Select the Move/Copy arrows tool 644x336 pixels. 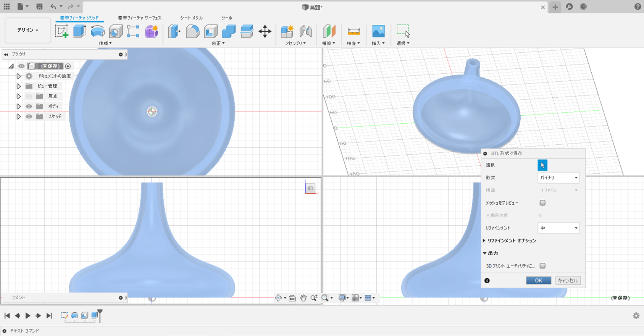click(x=265, y=31)
